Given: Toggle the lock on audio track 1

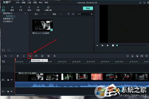Looking at the screenshot, I should [8, 91].
